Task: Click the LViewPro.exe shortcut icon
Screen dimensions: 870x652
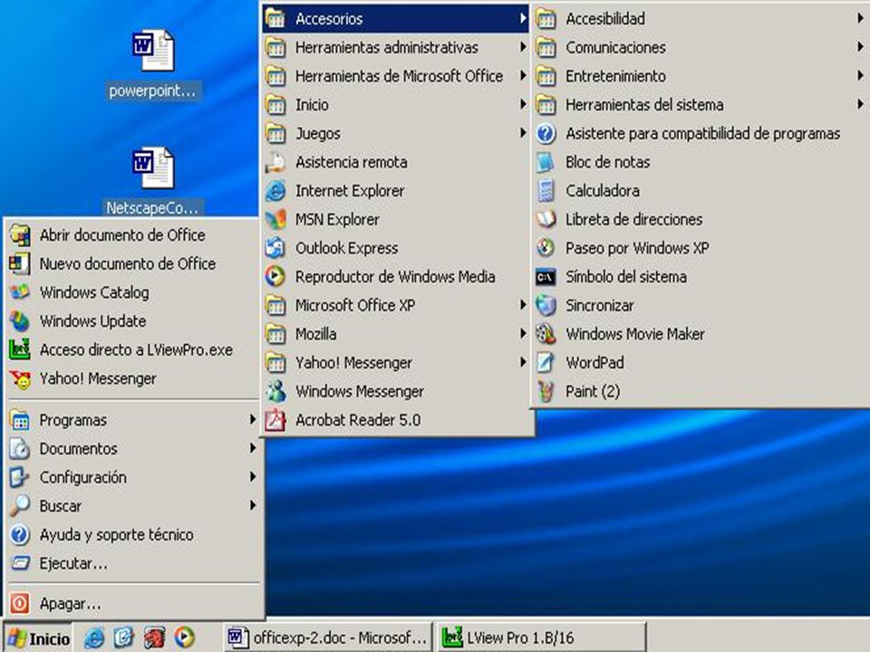Action: pos(20,350)
